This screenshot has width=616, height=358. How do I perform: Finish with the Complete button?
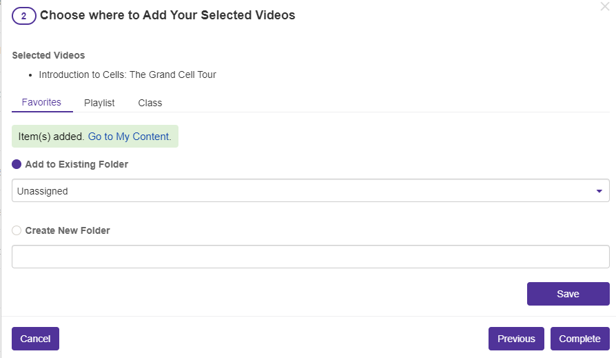(x=579, y=339)
